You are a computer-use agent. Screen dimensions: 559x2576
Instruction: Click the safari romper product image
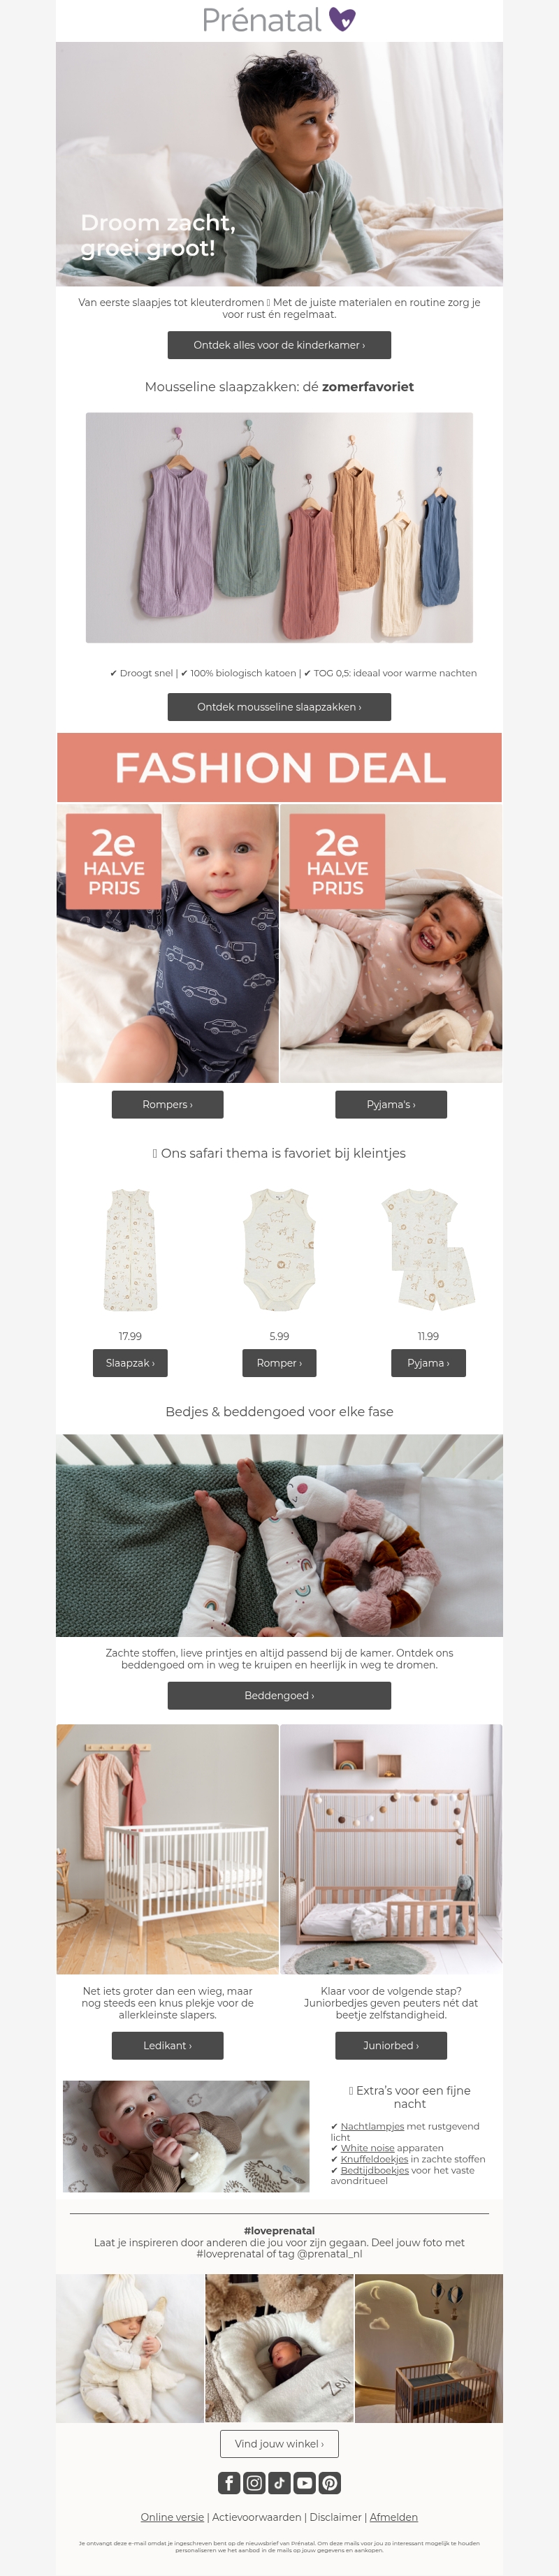coord(279,1250)
